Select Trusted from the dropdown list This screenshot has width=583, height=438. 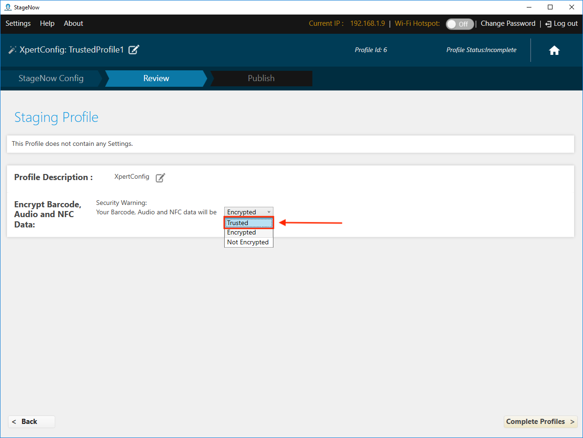(248, 223)
